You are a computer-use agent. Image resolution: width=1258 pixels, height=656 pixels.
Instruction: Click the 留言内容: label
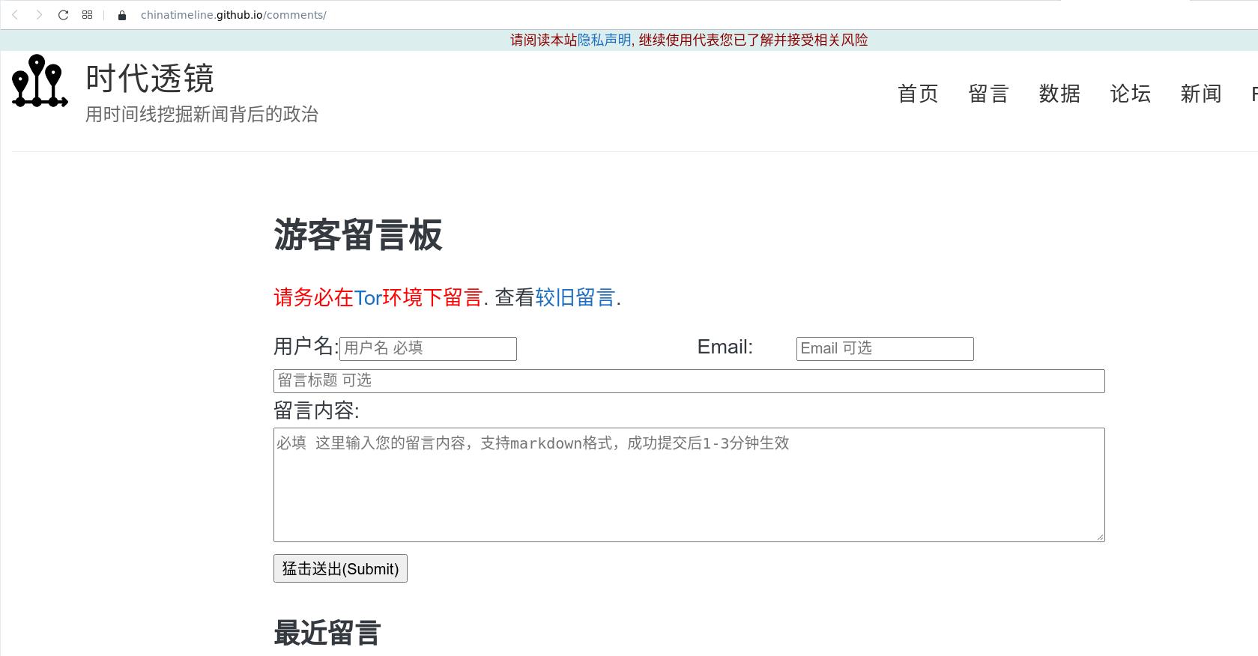pos(316,410)
